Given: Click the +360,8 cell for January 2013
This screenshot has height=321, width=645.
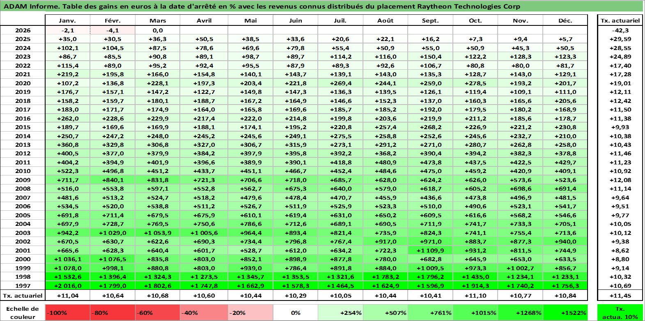Looking at the screenshot, I should pyautogui.click(x=68, y=145).
